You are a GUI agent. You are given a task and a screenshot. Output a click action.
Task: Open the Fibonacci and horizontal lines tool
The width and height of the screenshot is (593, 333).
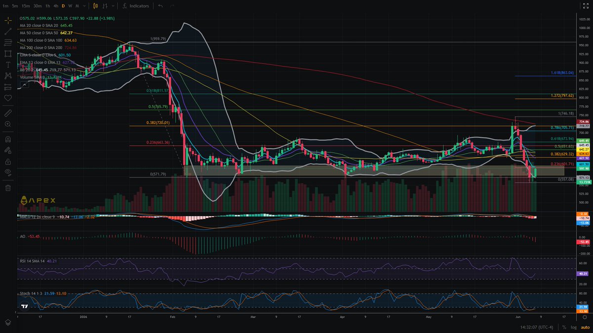[7, 42]
